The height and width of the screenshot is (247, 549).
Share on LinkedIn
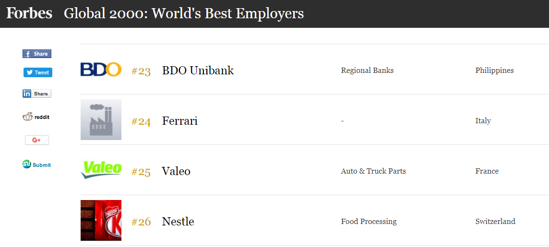(37, 94)
